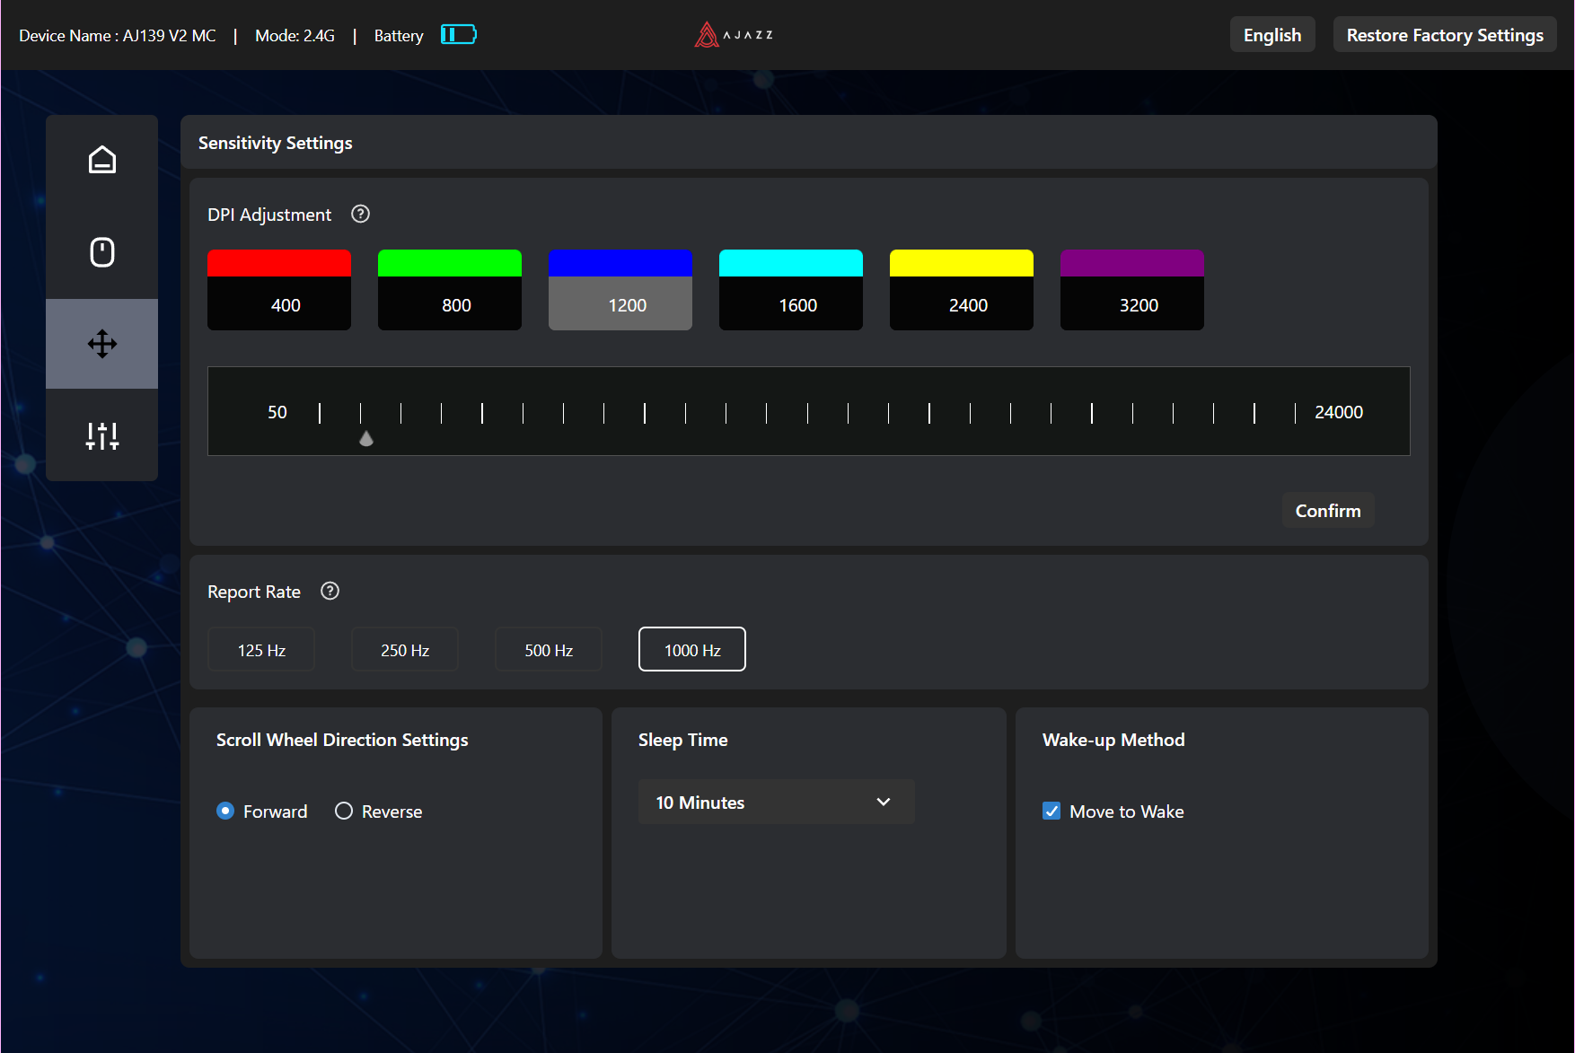Select the 3200 DPI purple preset
The height and width of the screenshot is (1053, 1575).
coord(1131,290)
